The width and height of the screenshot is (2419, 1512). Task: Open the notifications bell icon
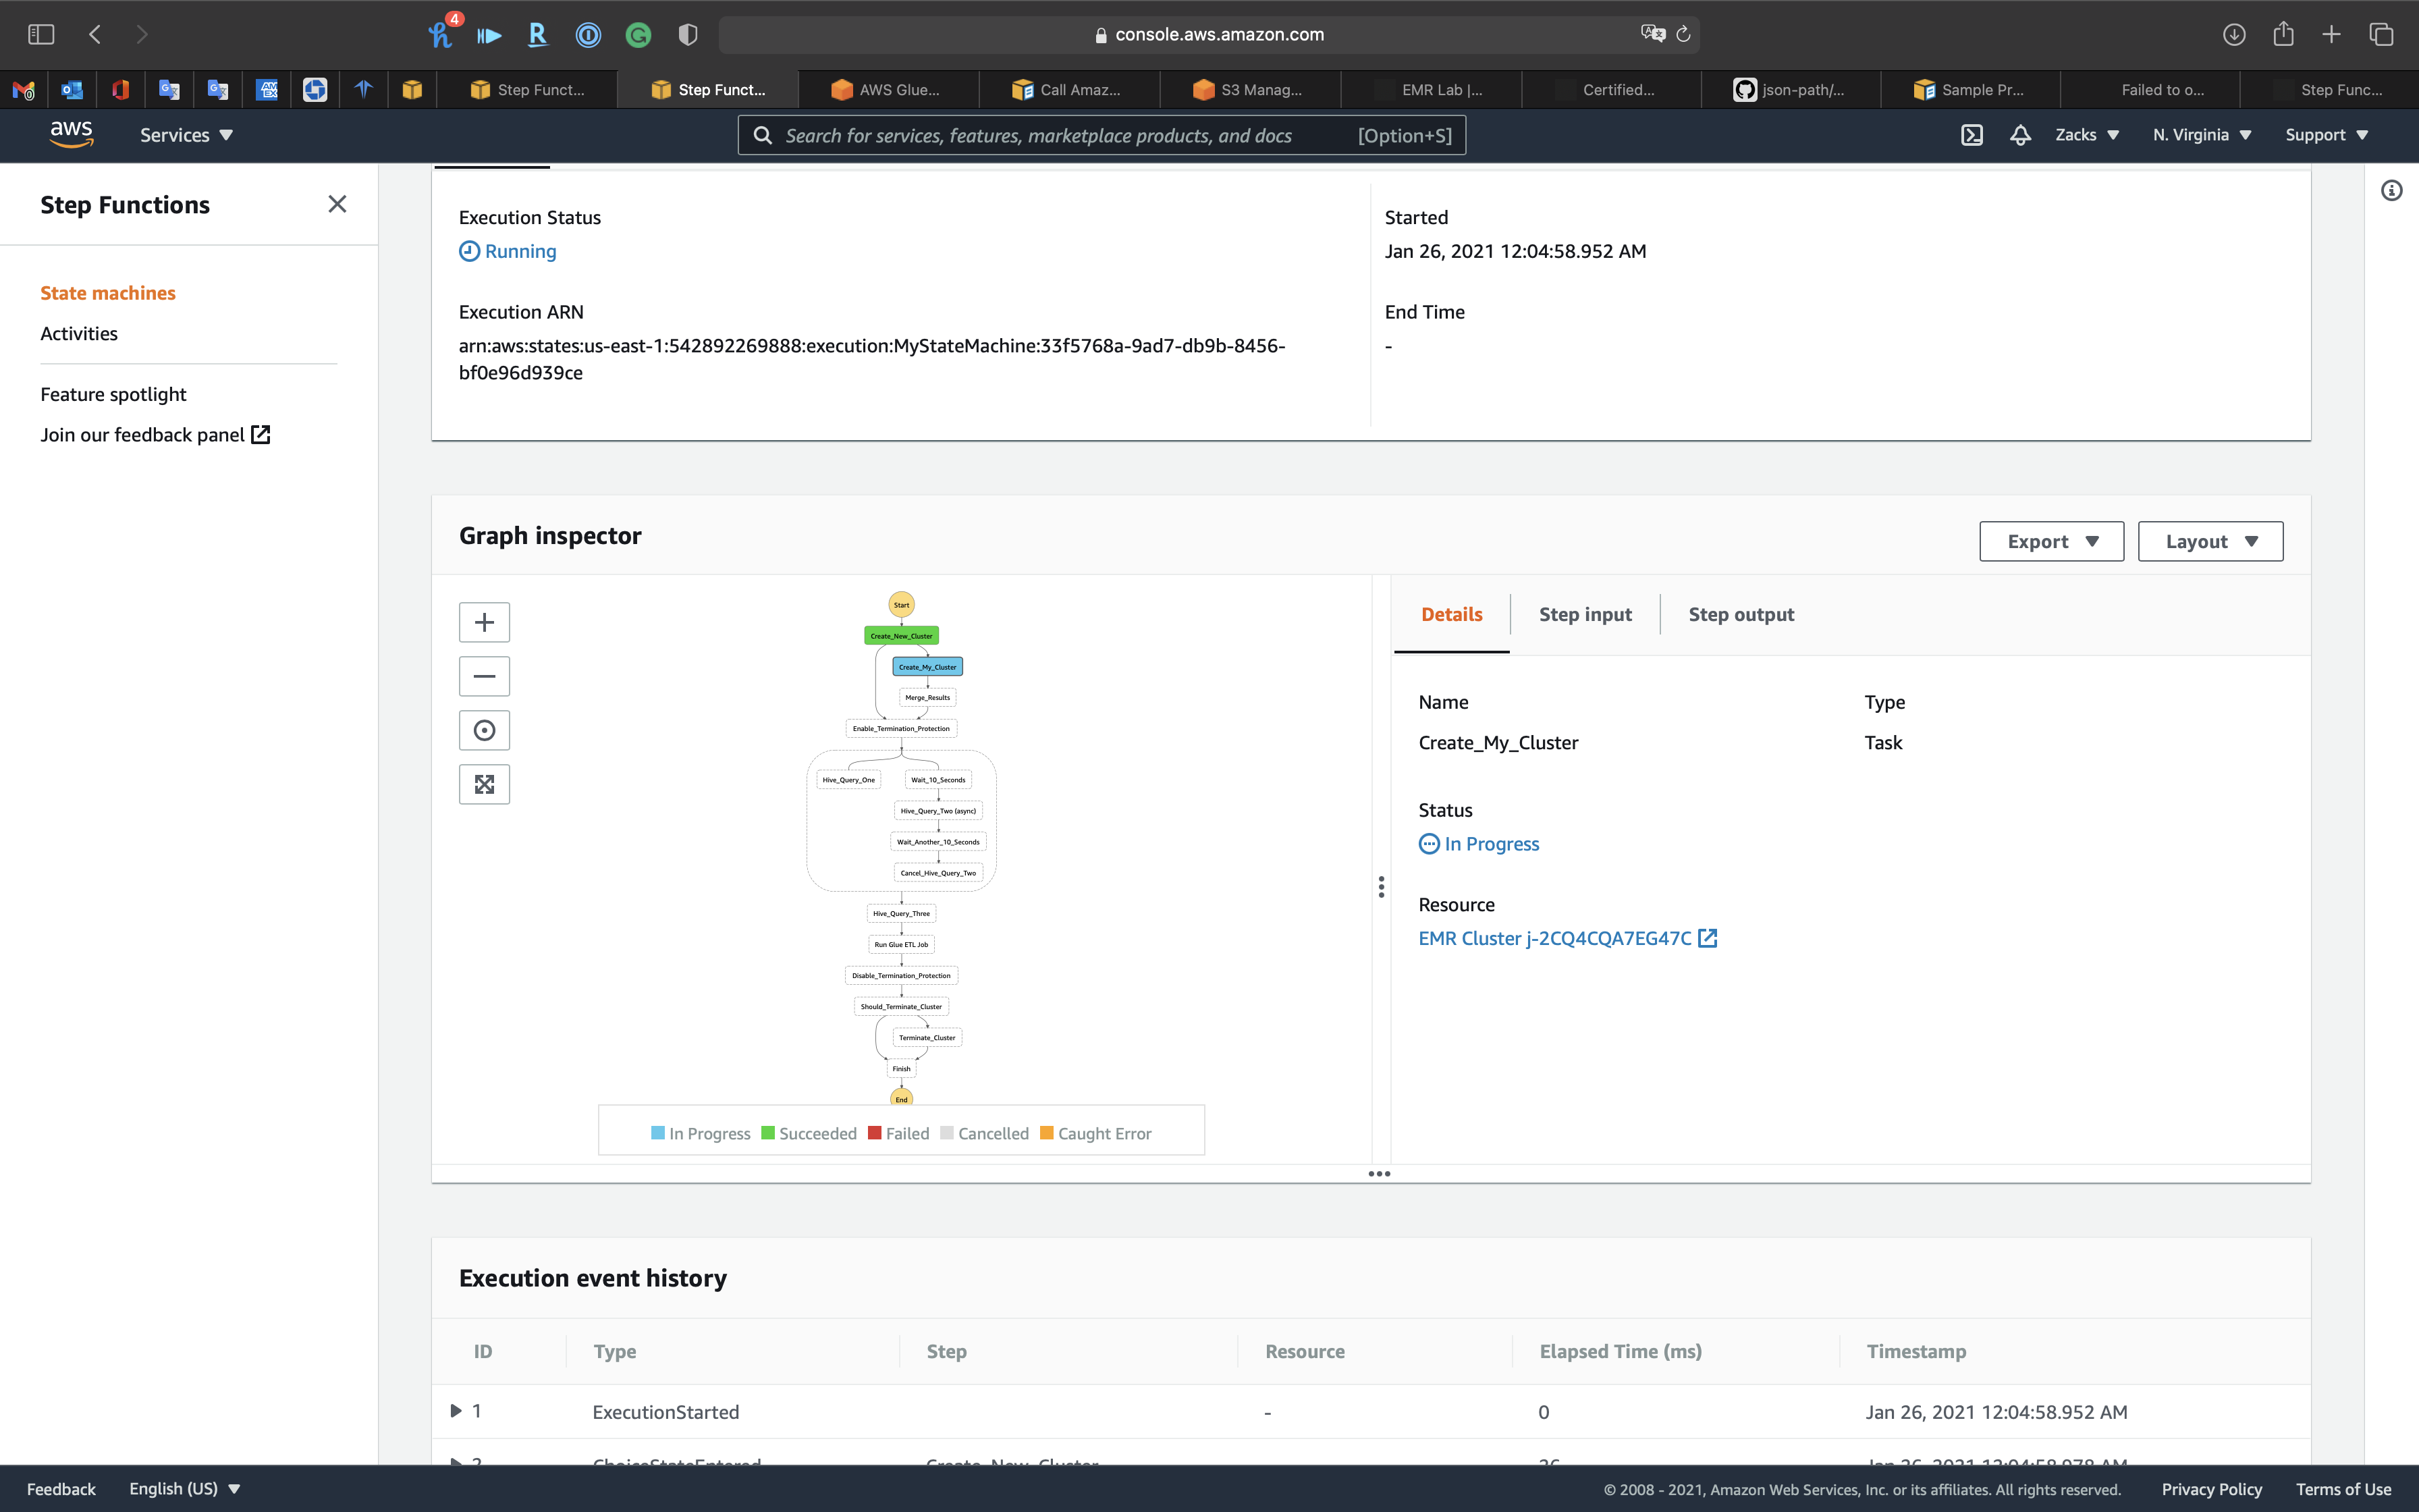pos(2020,135)
